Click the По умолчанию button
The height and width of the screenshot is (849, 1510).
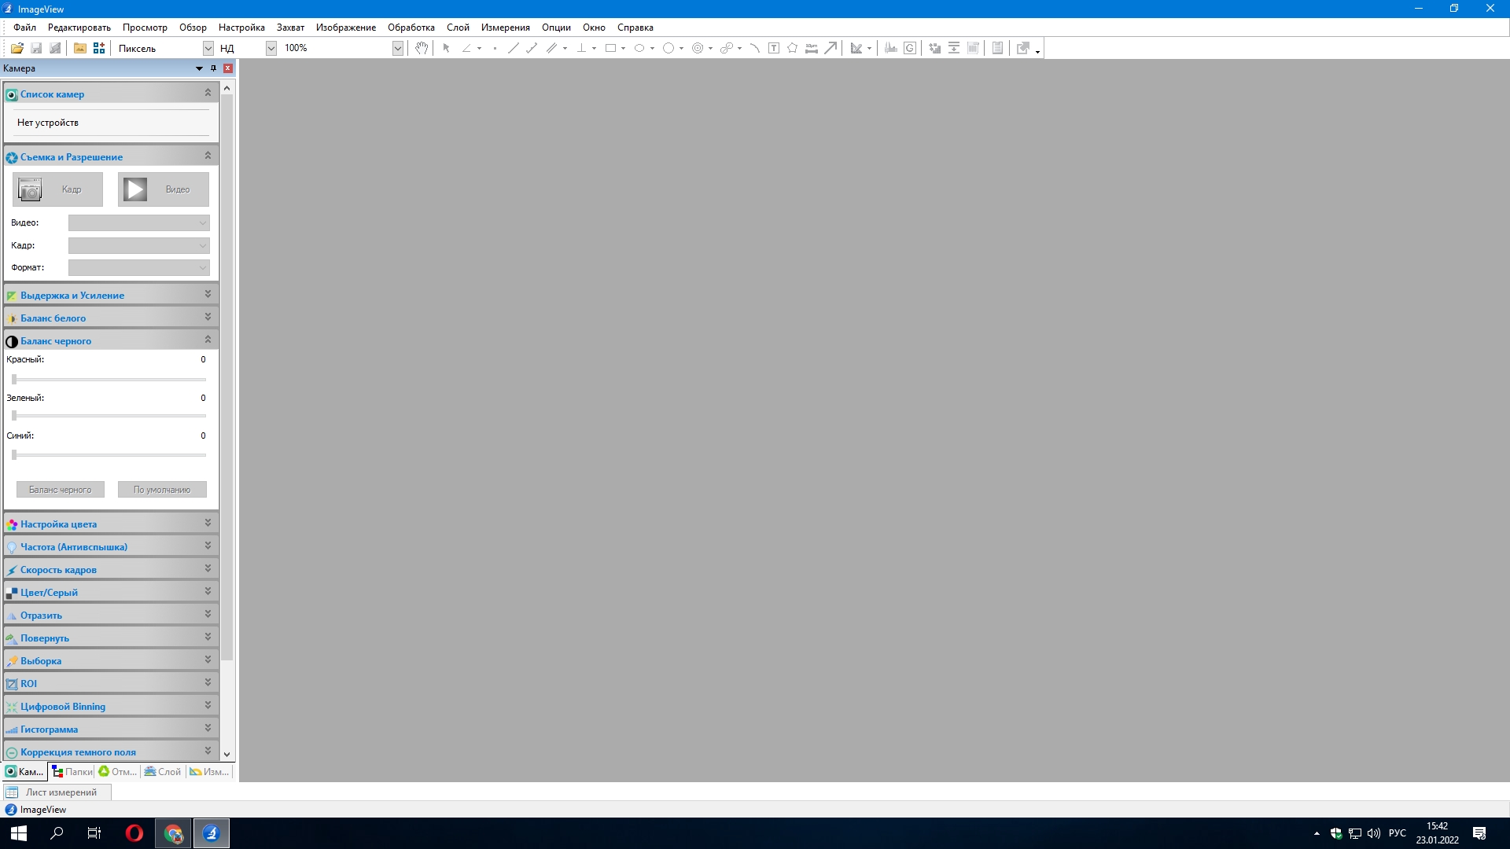pos(162,489)
